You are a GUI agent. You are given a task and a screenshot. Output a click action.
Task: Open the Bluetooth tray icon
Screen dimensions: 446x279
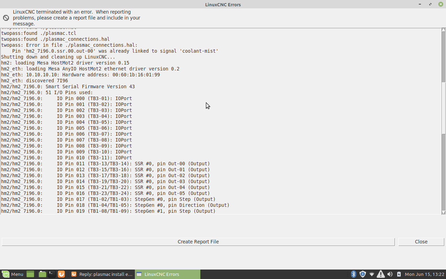pos(353,274)
